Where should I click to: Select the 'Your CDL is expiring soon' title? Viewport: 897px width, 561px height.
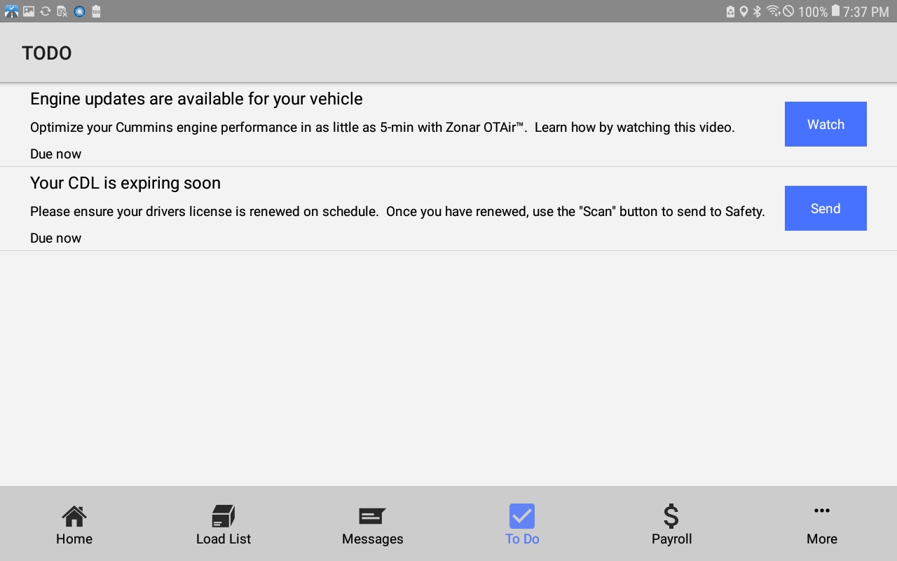point(125,183)
